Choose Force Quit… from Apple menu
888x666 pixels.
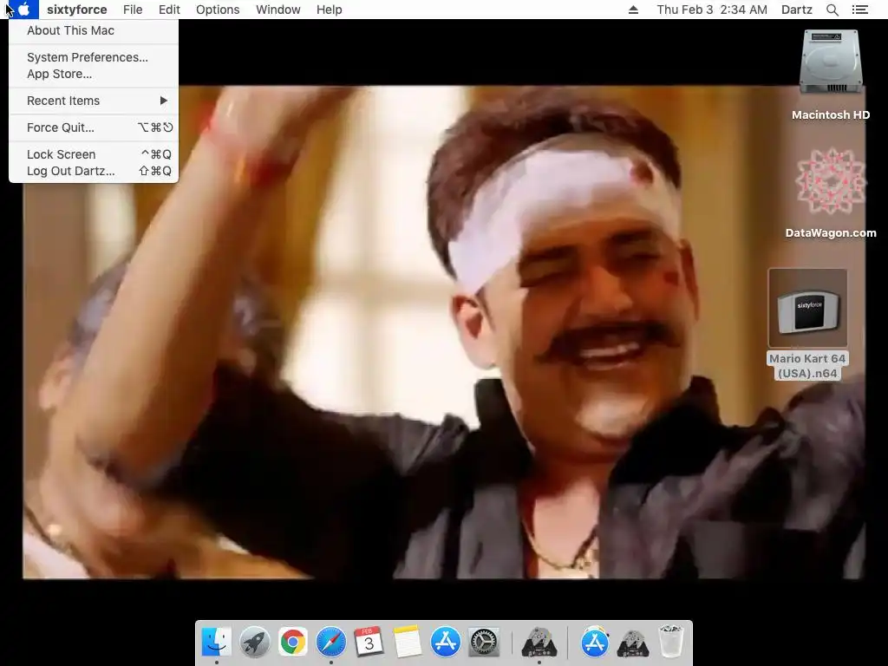[x=94, y=127]
